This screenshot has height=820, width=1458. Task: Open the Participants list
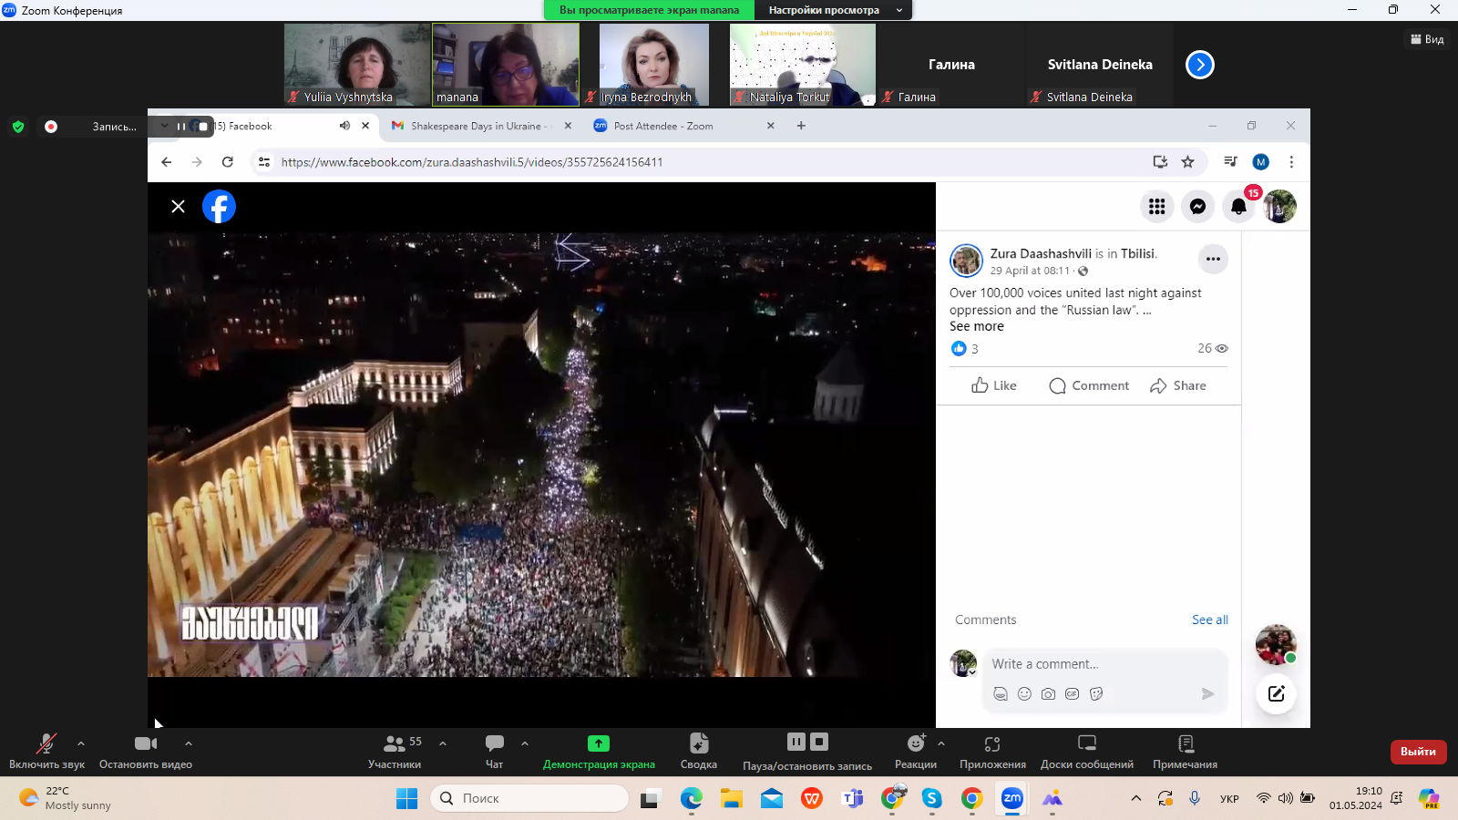coord(395,750)
